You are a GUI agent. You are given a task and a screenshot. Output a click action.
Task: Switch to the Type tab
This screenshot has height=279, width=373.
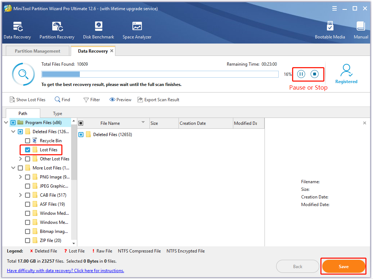pyautogui.click(x=58, y=114)
